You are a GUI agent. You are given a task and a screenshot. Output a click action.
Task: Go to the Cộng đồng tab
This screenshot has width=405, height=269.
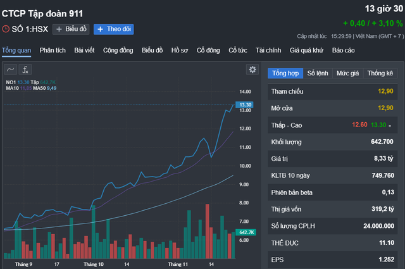(118, 50)
